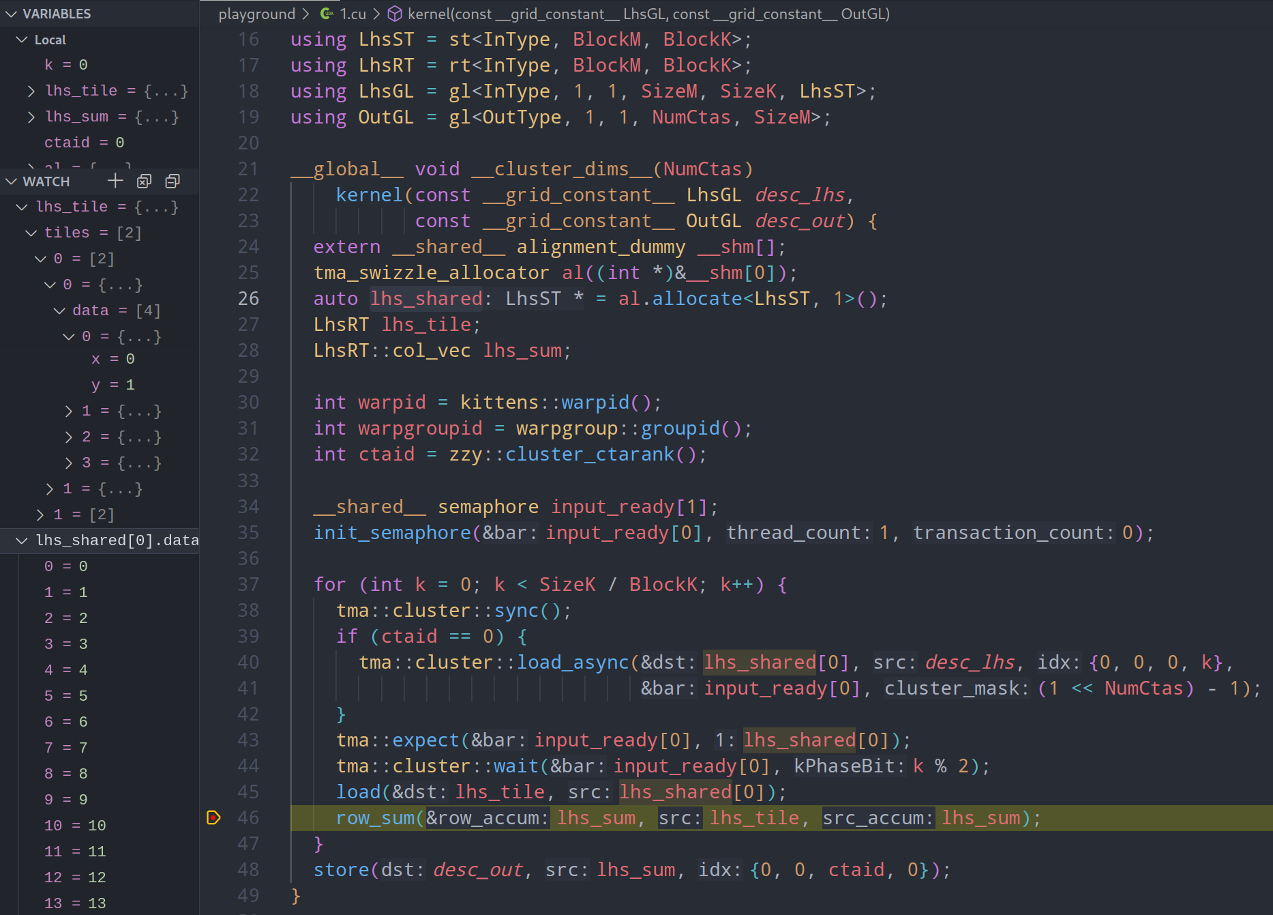
Task: Click the kernel symbol cube icon in breadcrumb
Action: pos(394,14)
